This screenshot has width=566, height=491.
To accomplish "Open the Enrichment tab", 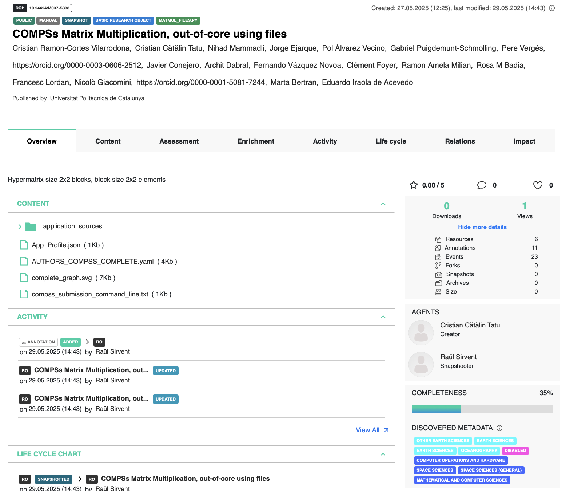I will (x=256, y=141).
